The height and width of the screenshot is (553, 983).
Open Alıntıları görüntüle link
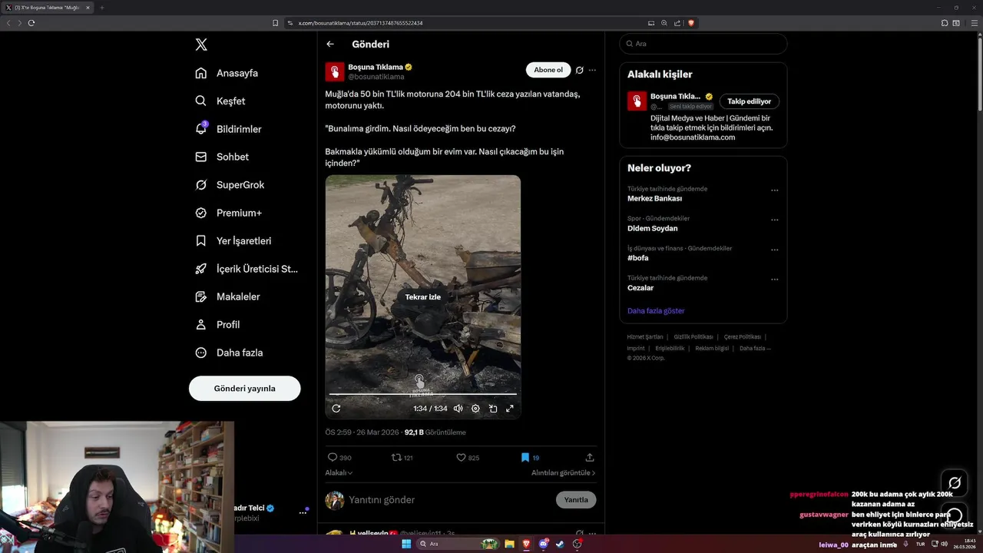(564, 473)
